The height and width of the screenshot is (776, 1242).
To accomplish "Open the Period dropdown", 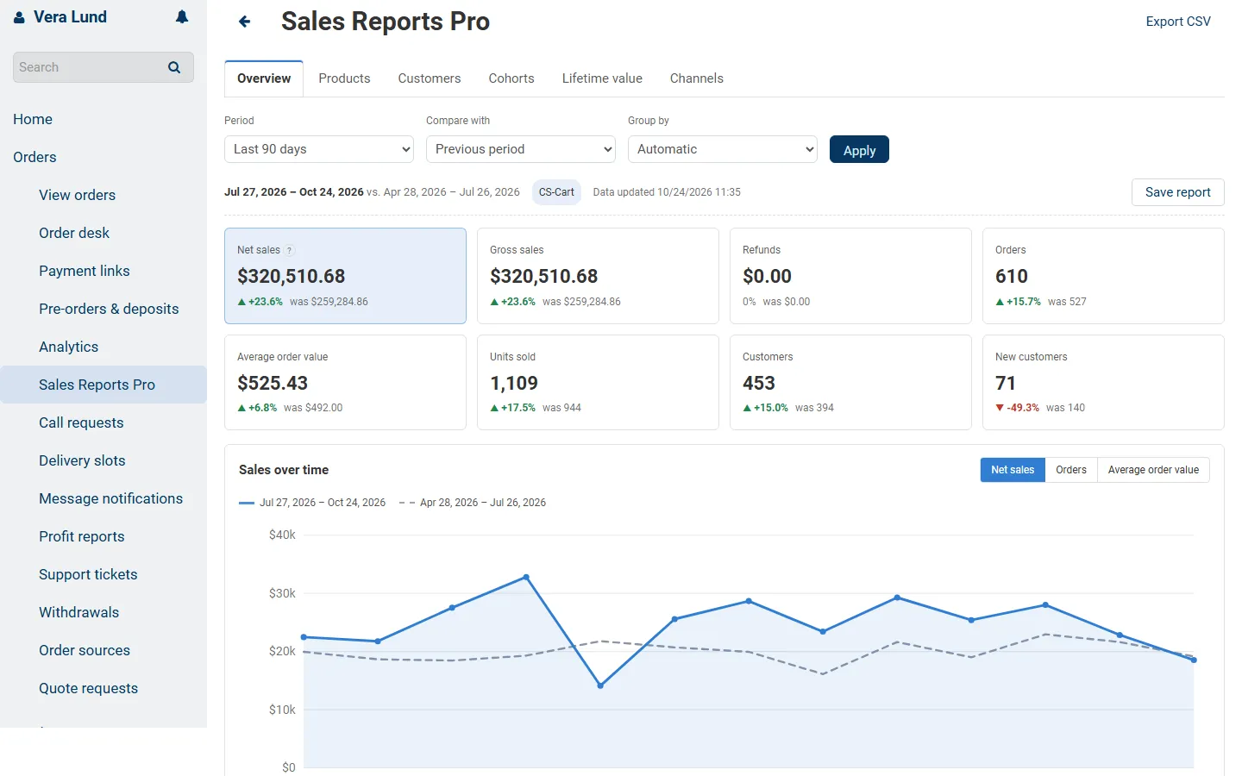I will point(319,149).
